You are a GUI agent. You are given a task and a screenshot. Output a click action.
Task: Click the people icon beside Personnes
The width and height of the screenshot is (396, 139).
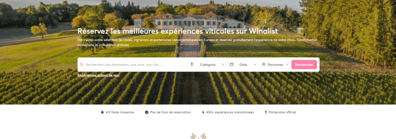(x=264, y=64)
